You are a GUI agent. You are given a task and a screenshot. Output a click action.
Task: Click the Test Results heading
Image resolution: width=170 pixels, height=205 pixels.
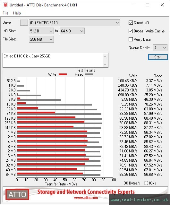(x=86, y=70)
